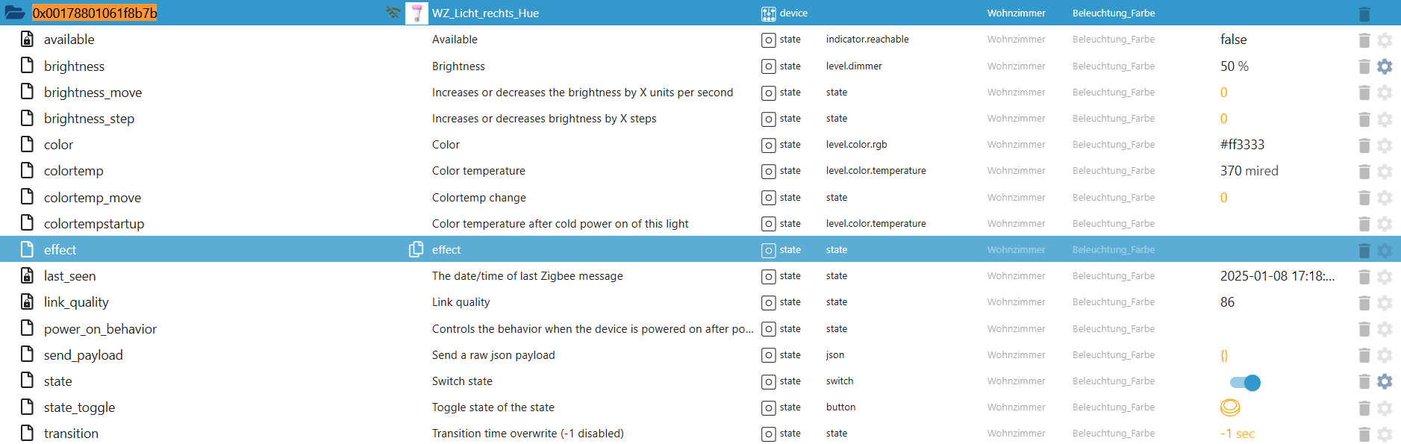Open the gear settings for the brightness state
The height and width of the screenshot is (444, 1401).
(1385, 66)
